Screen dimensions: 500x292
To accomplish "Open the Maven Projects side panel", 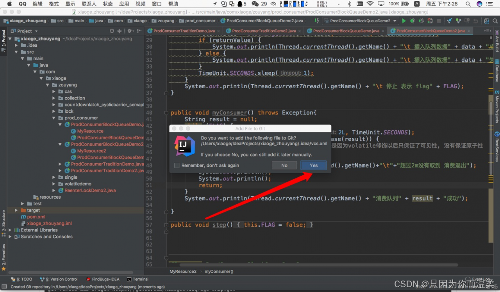I will click(497, 106).
